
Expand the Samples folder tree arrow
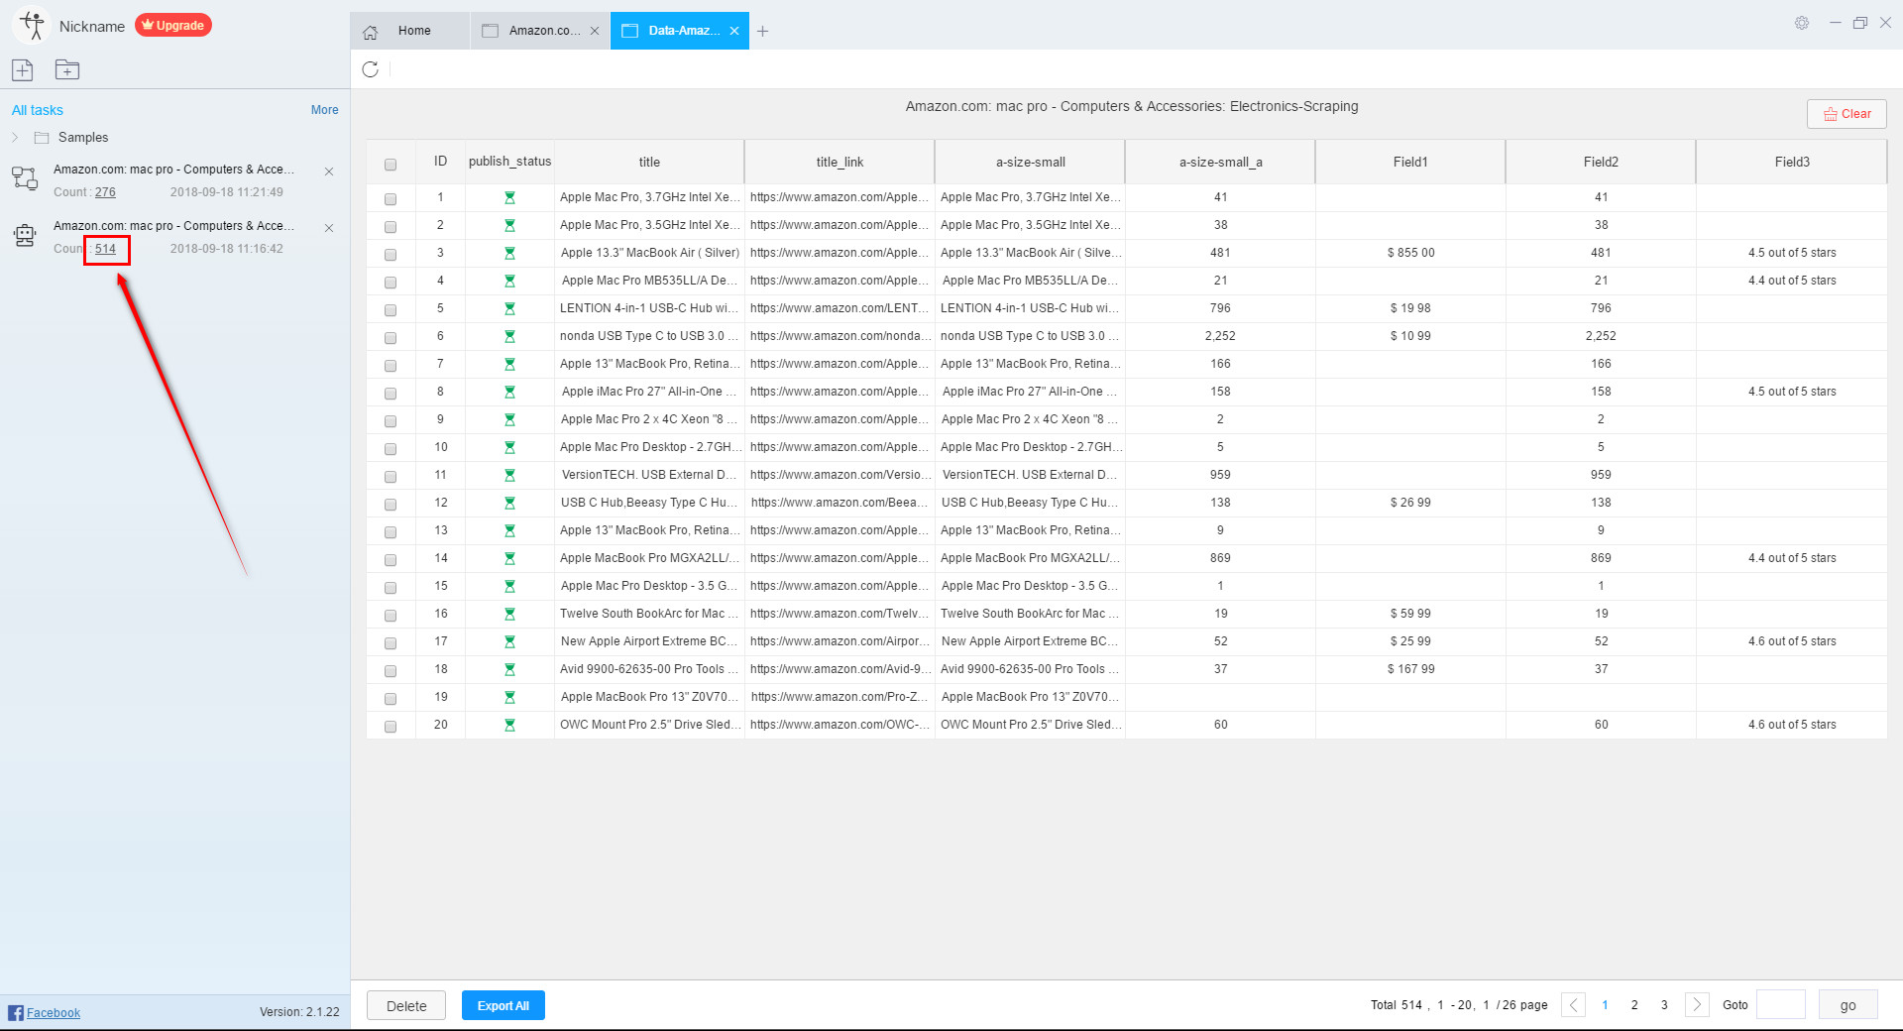(15, 137)
